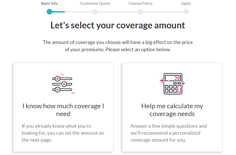Jump to the Apply step label
This screenshot has height=155, width=236.
coord(186,3)
